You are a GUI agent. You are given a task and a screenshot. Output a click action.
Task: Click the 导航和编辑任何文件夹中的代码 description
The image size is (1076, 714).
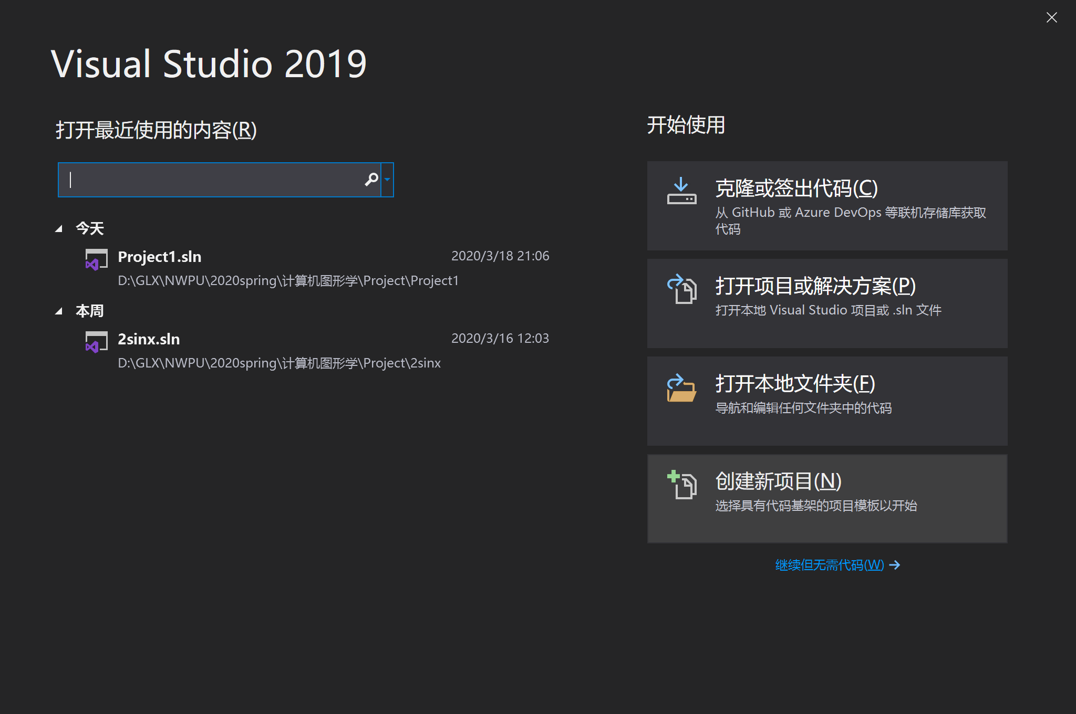[x=803, y=408]
